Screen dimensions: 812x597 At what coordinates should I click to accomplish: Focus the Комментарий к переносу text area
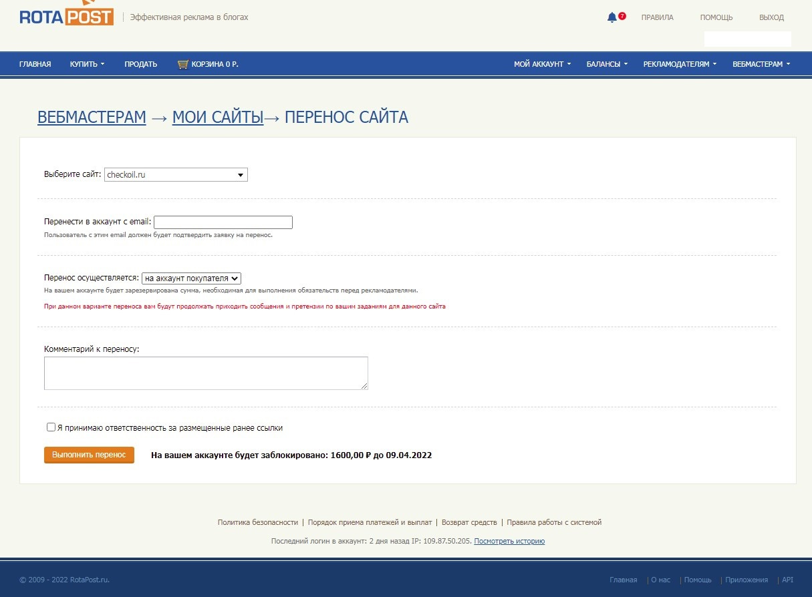click(x=206, y=373)
